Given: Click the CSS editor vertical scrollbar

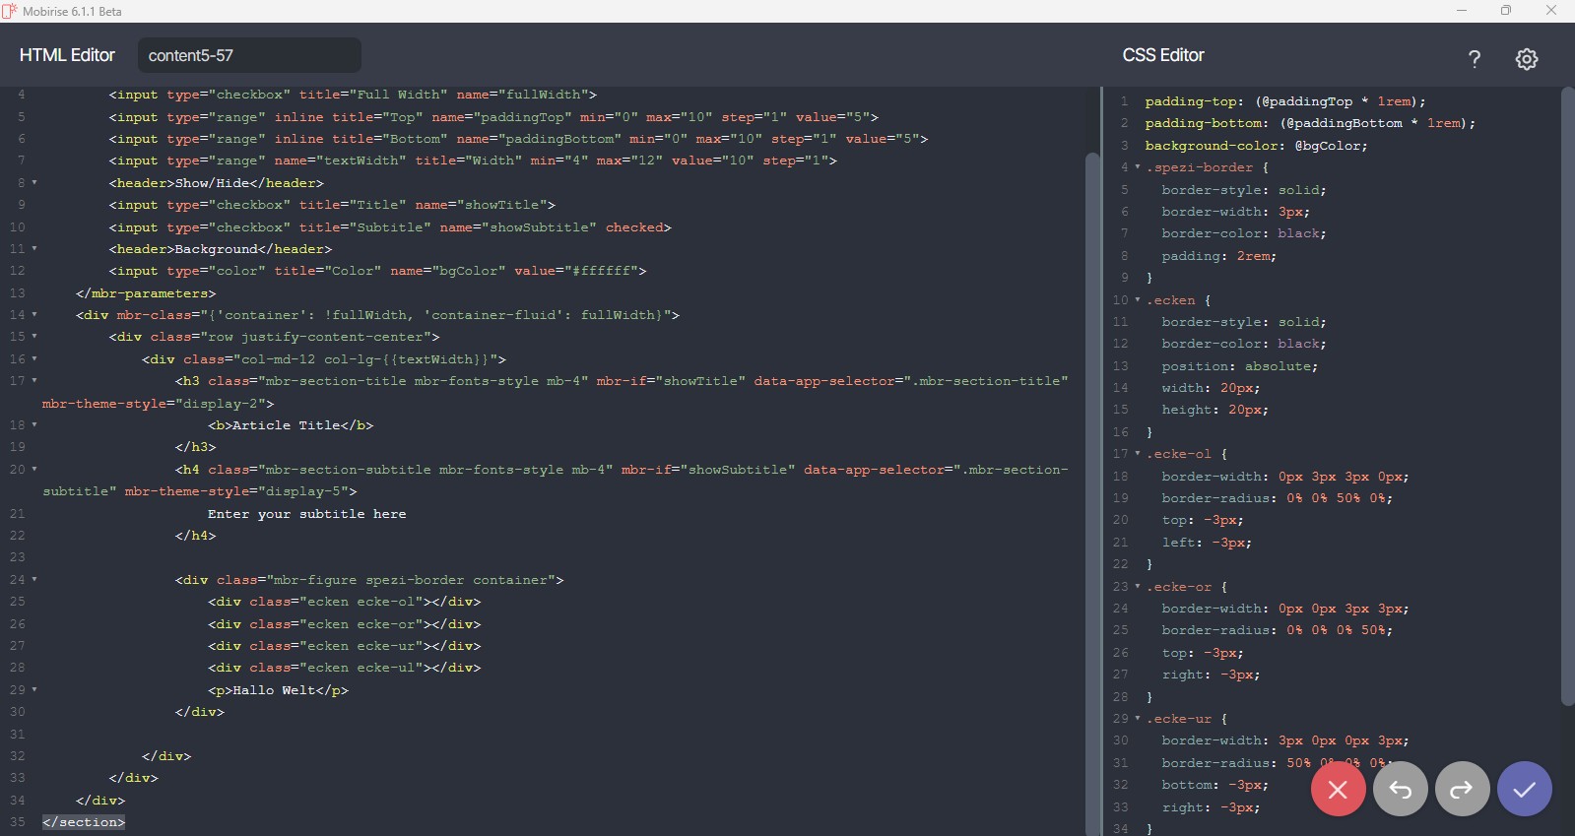Looking at the screenshot, I should pyautogui.click(x=1567, y=394).
